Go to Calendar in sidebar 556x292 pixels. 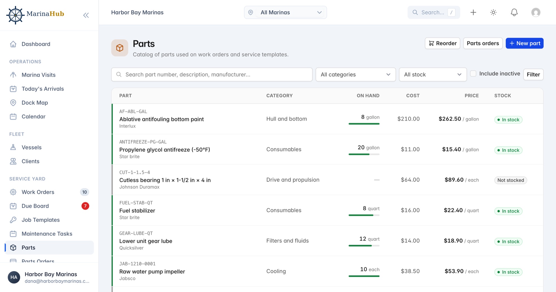(x=49, y=117)
